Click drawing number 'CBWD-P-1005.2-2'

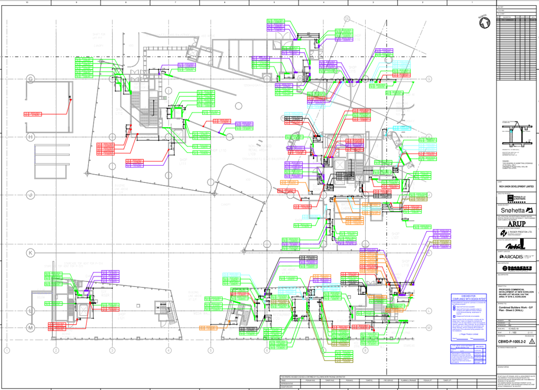pos(512,342)
